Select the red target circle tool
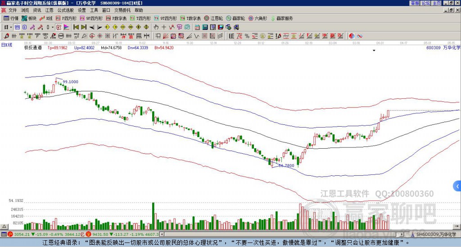The width and height of the screenshot is (461, 247). pyautogui.click(x=92, y=36)
